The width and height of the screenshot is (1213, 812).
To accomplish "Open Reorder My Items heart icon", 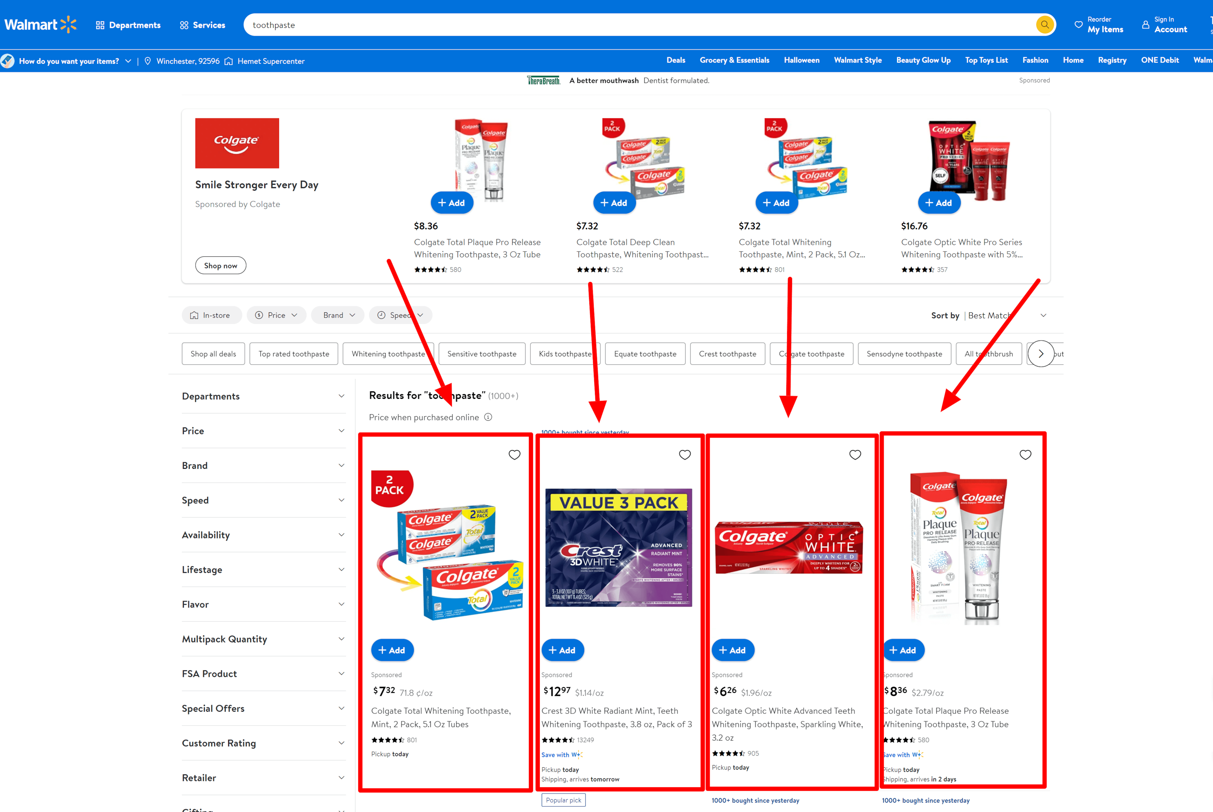I will tap(1078, 24).
